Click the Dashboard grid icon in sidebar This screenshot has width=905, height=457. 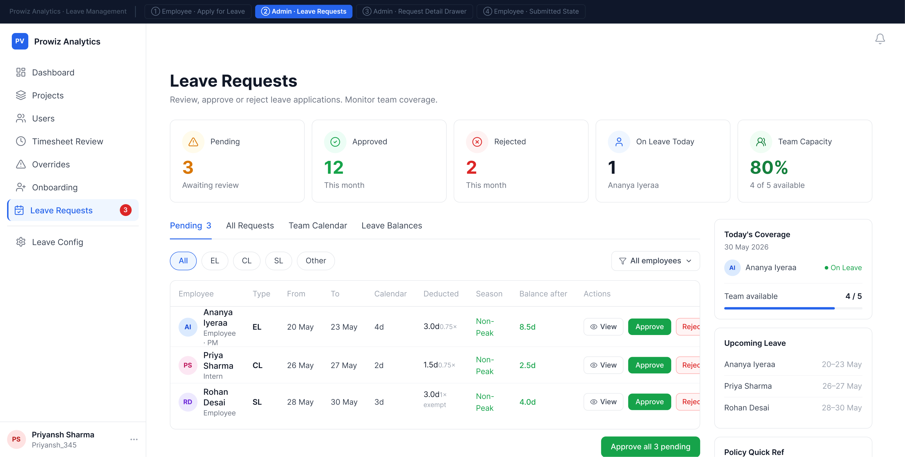pyautogui.click(x=21, y=72)
